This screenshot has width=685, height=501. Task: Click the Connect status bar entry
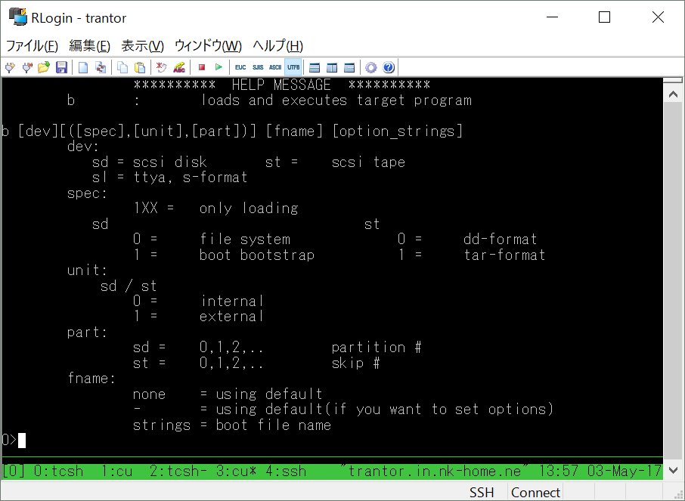535,492
